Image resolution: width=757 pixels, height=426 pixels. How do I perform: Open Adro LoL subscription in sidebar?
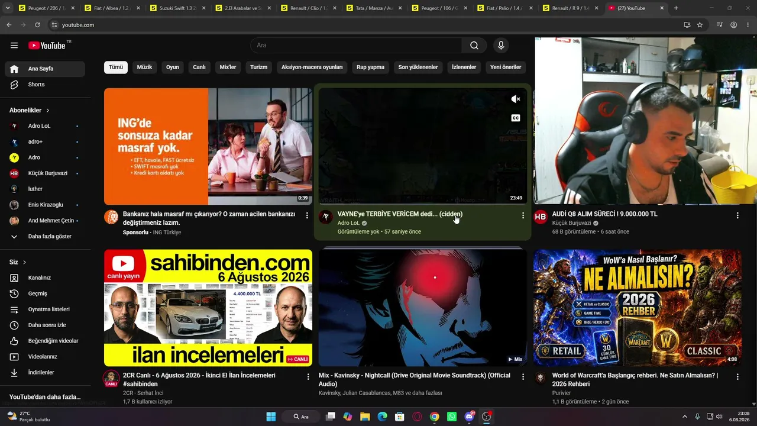(45, 126)
